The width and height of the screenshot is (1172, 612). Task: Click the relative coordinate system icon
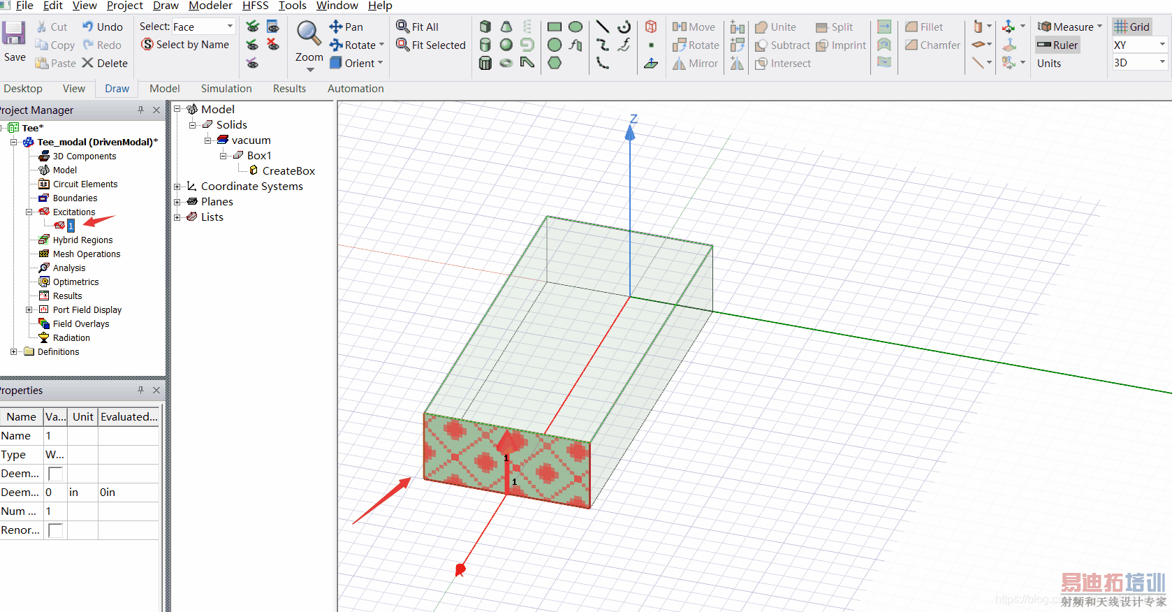(1009, 27)
